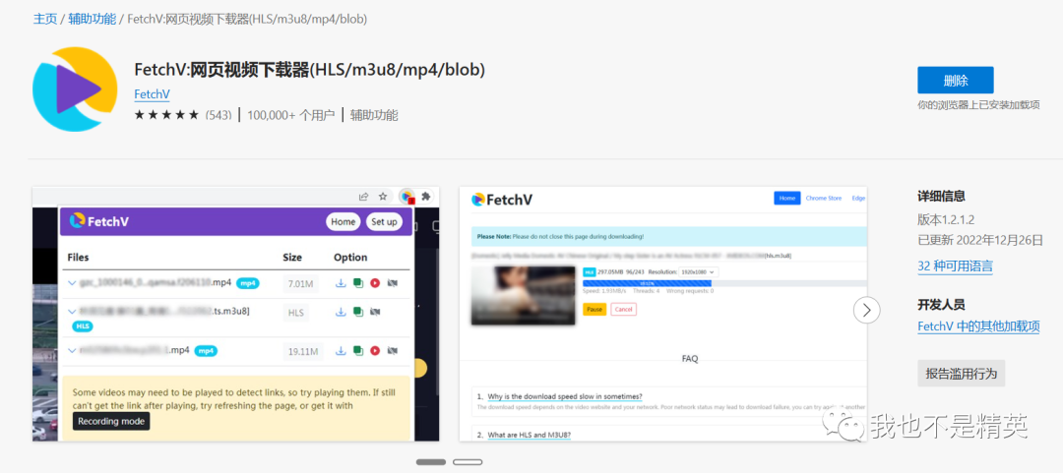
Task: Open the FetchV publisher link under title
Action: (x=152, y=94)
